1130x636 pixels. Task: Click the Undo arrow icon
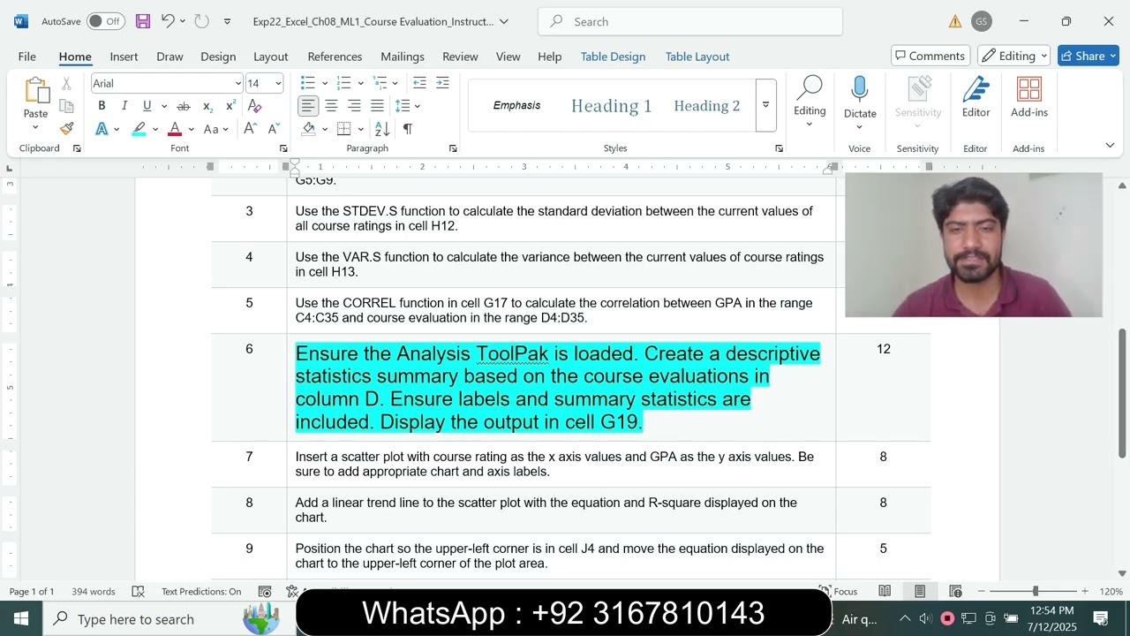[168, 21]
